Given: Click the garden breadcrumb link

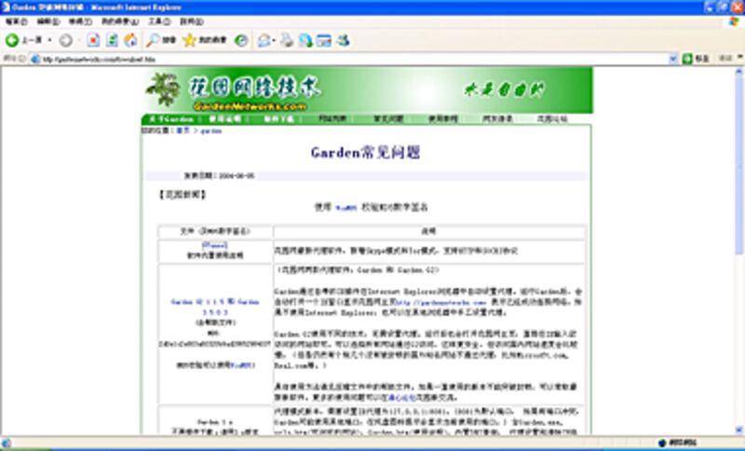Looking at the screenshot, I should coord(211,130).
